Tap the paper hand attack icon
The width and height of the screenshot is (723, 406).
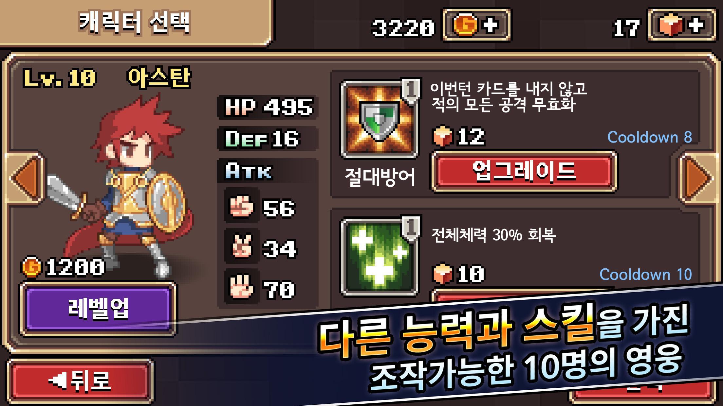[241, 287]
